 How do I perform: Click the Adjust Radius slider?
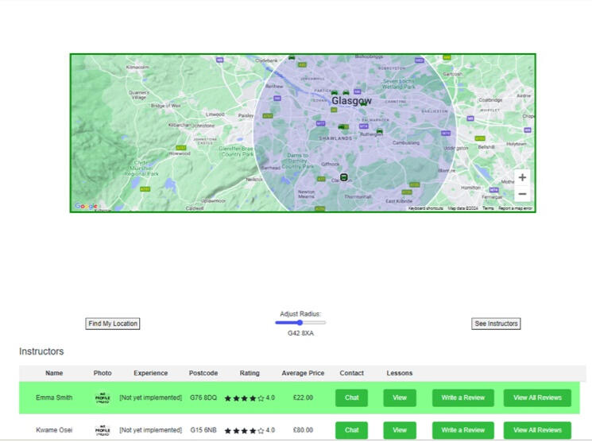click(300, 323)
